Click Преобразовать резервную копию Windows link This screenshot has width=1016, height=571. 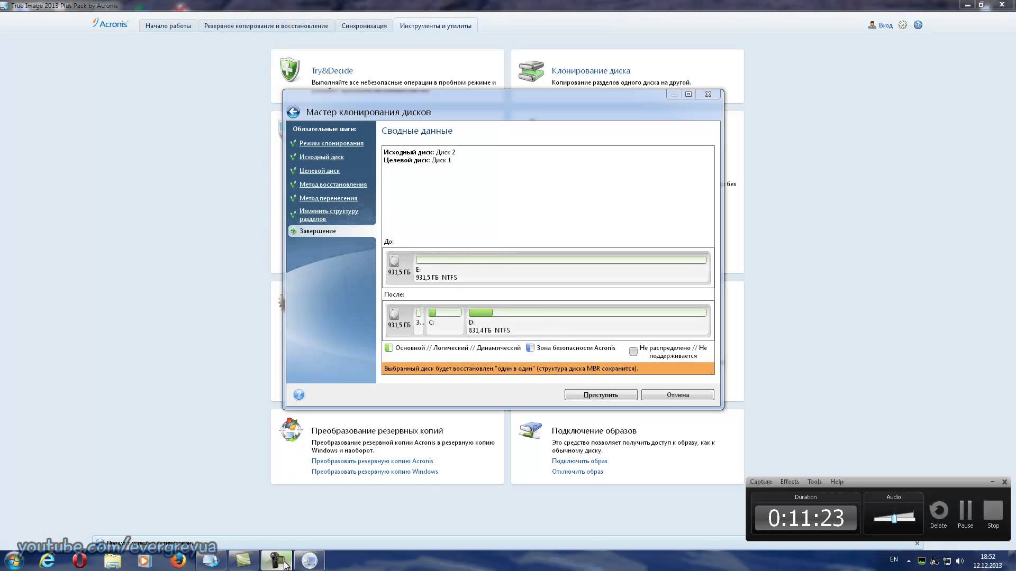(x=375, y=472)
